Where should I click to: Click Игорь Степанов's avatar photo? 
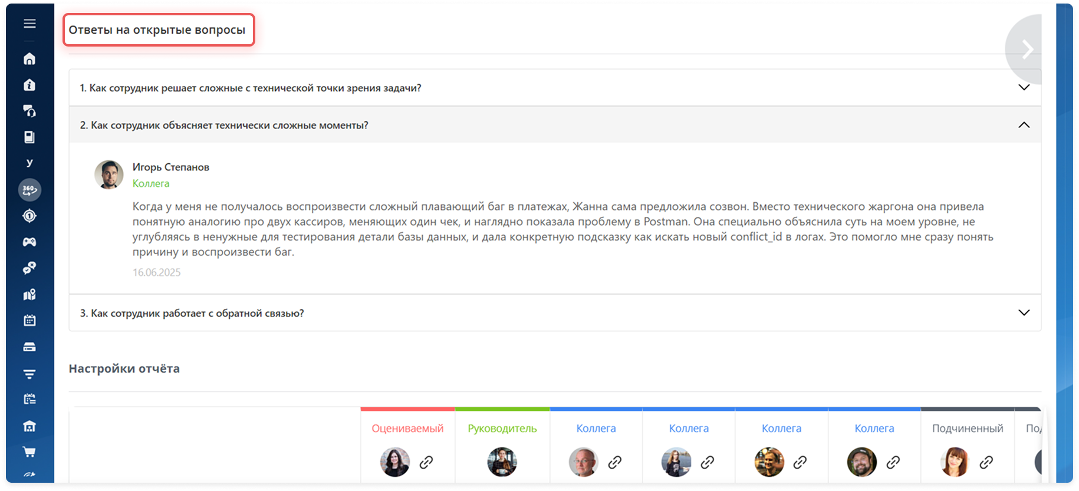[x=109, y=174]
